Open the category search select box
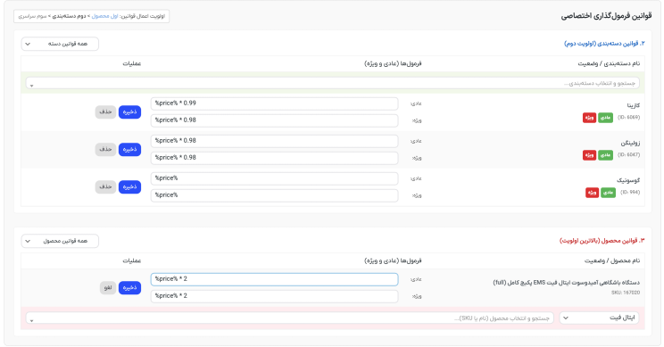 tap(332, 83)
